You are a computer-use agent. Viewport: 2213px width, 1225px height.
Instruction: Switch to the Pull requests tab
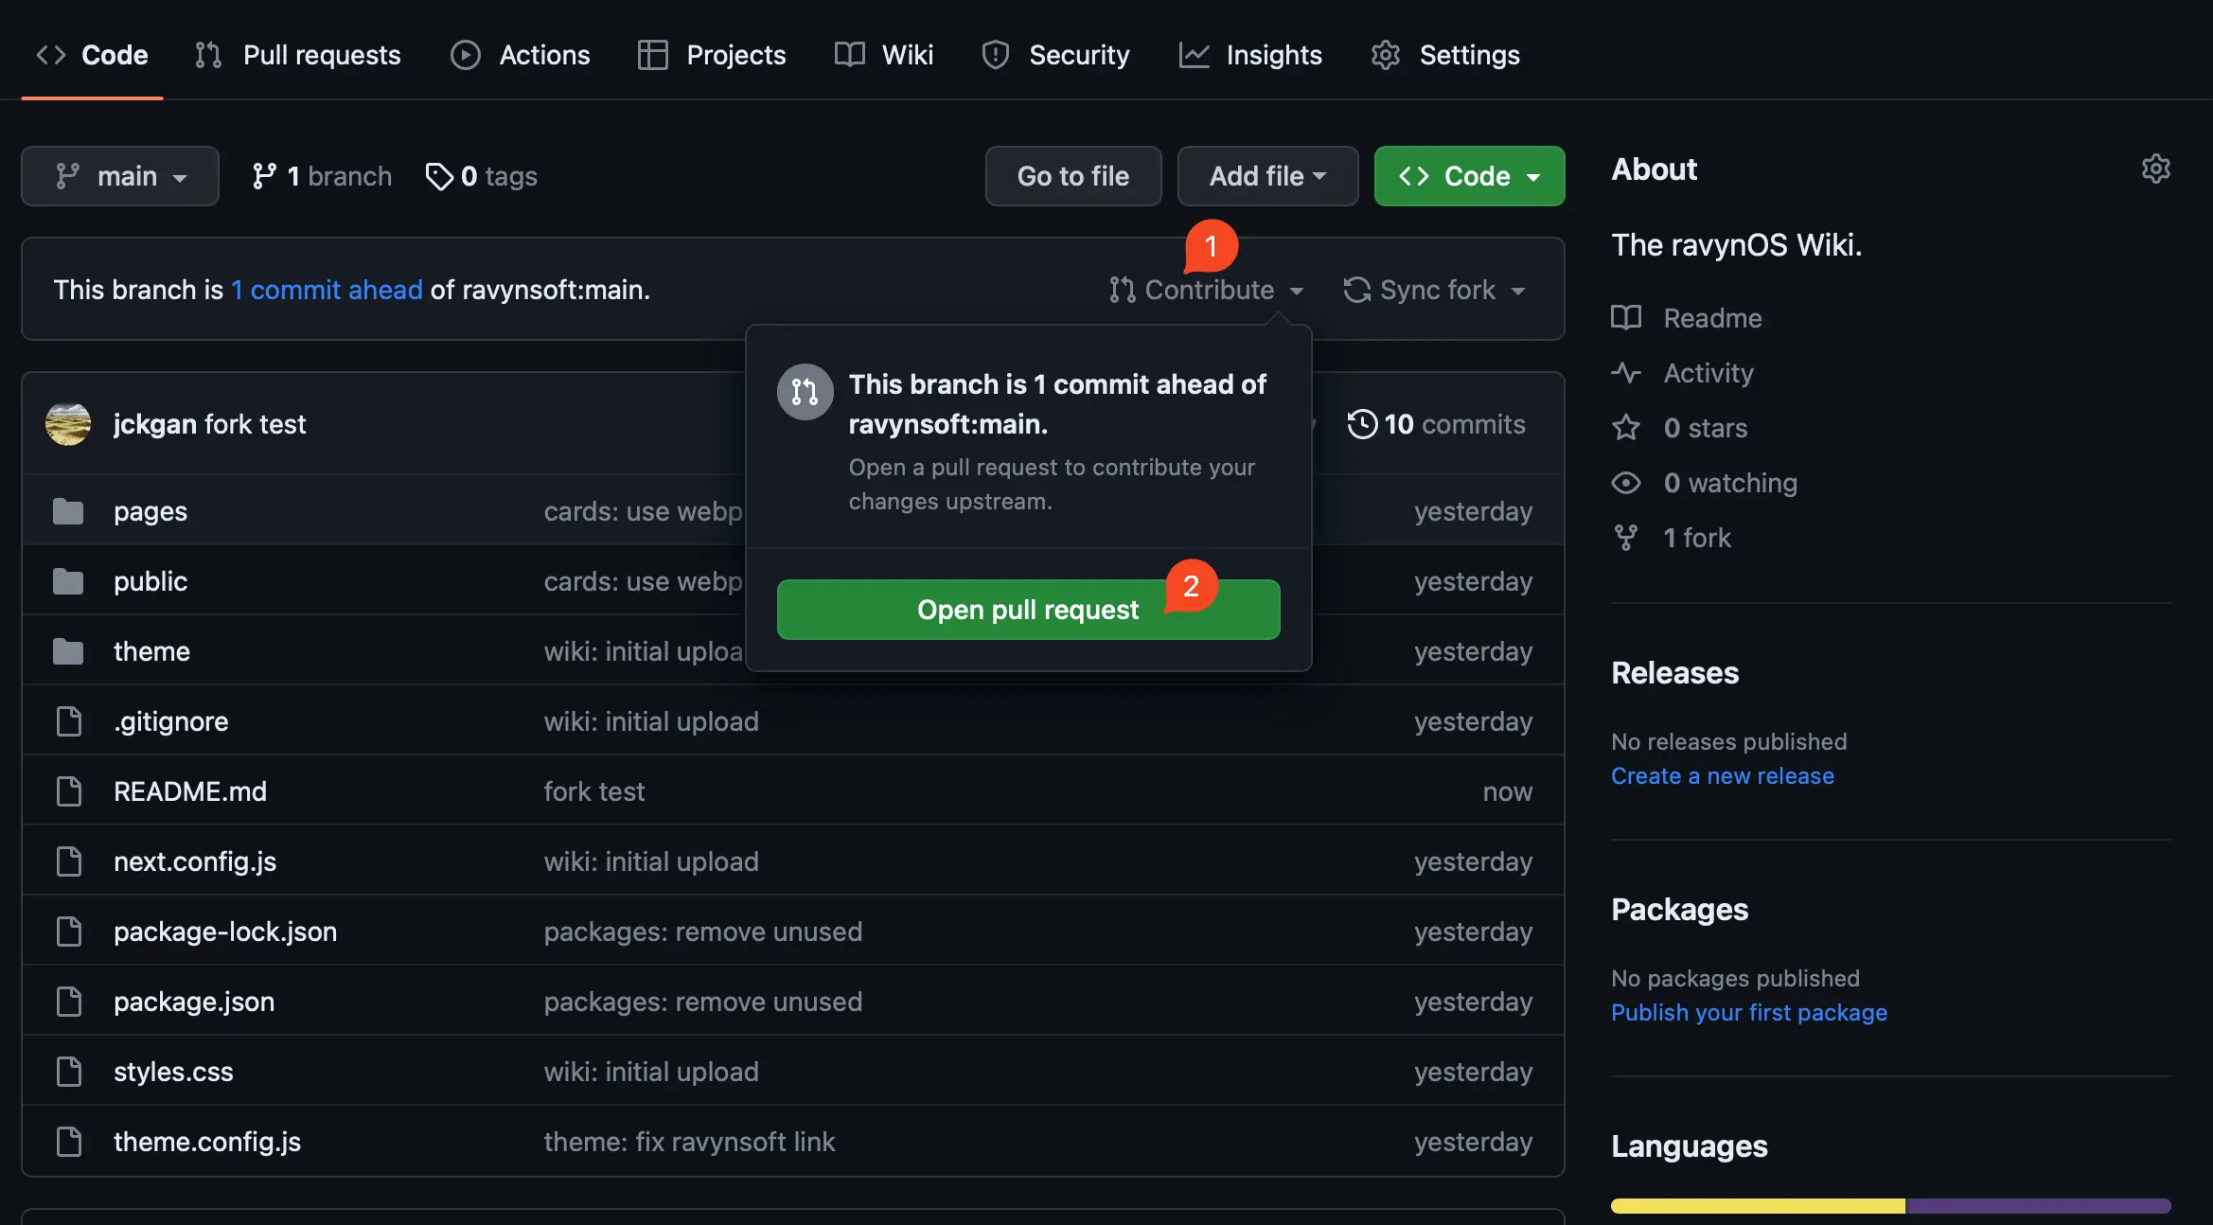[298, 55]
